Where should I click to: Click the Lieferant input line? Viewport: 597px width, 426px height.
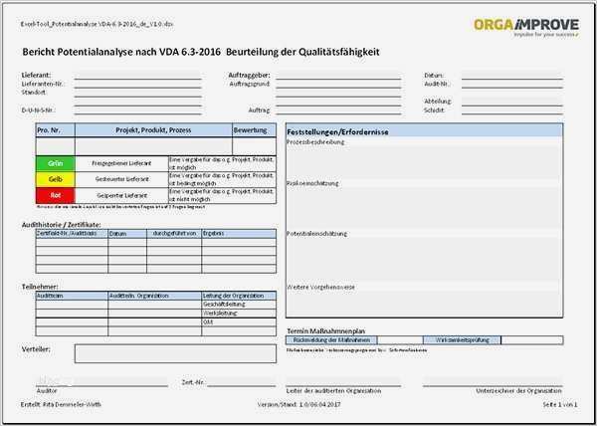click(x=138, y=76)
